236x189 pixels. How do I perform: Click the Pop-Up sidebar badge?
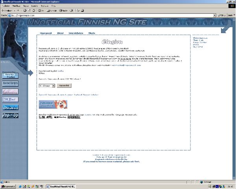(10, 115)
